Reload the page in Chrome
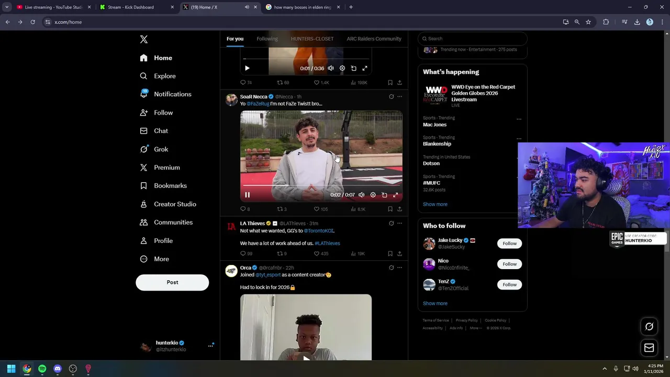Screen dimensions: 670x377 pos(32,22)
